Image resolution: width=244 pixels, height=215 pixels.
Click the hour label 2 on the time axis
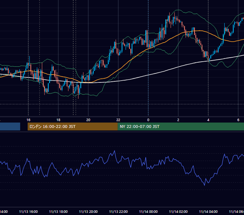(178, 120)
